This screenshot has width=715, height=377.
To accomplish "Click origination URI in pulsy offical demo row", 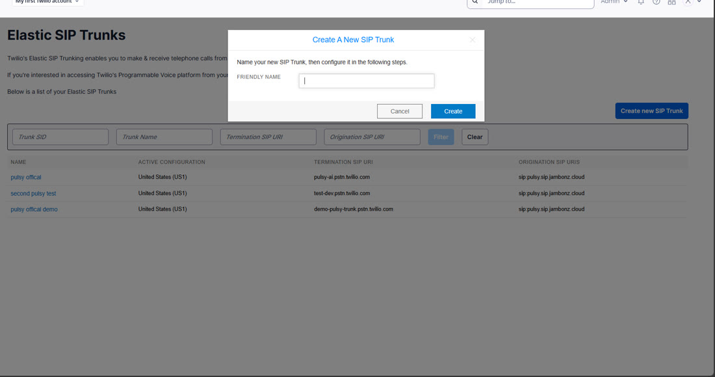I will click(x=551, y=209).
